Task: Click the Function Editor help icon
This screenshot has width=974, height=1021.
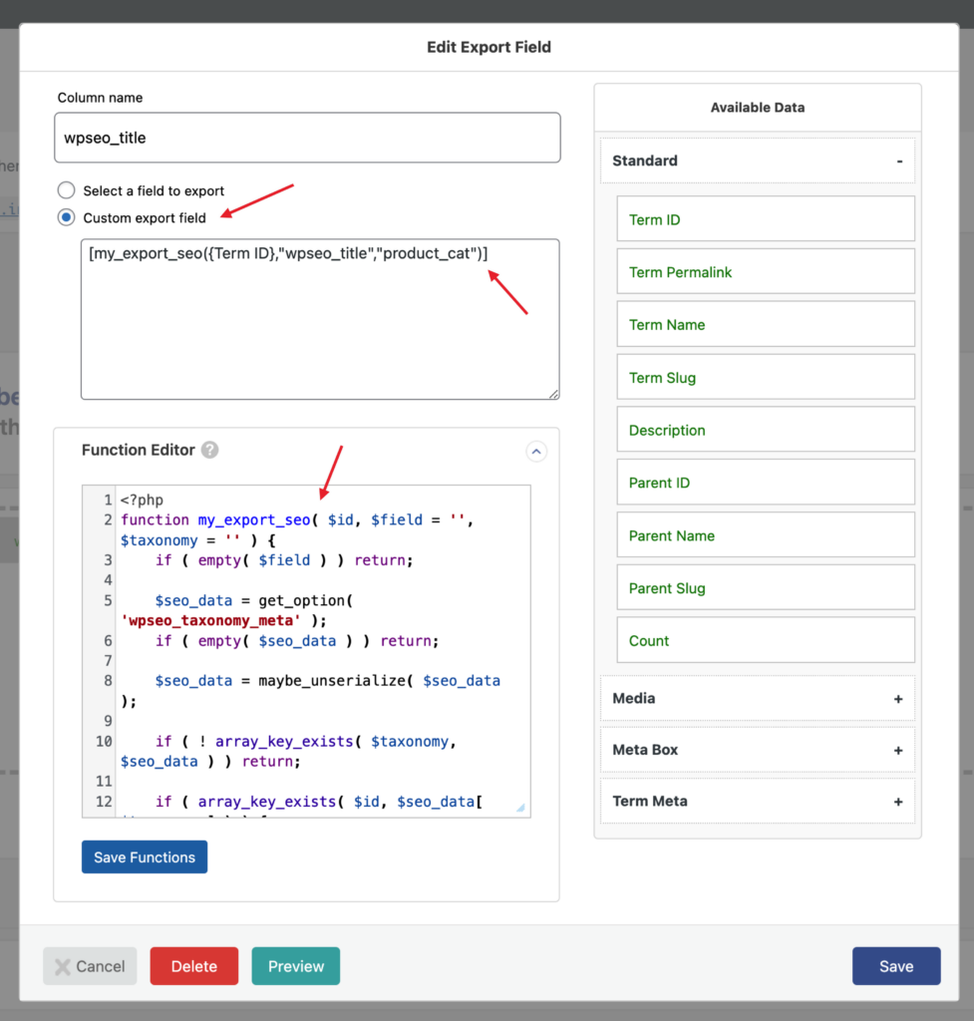Action: (x=209, y=450)
